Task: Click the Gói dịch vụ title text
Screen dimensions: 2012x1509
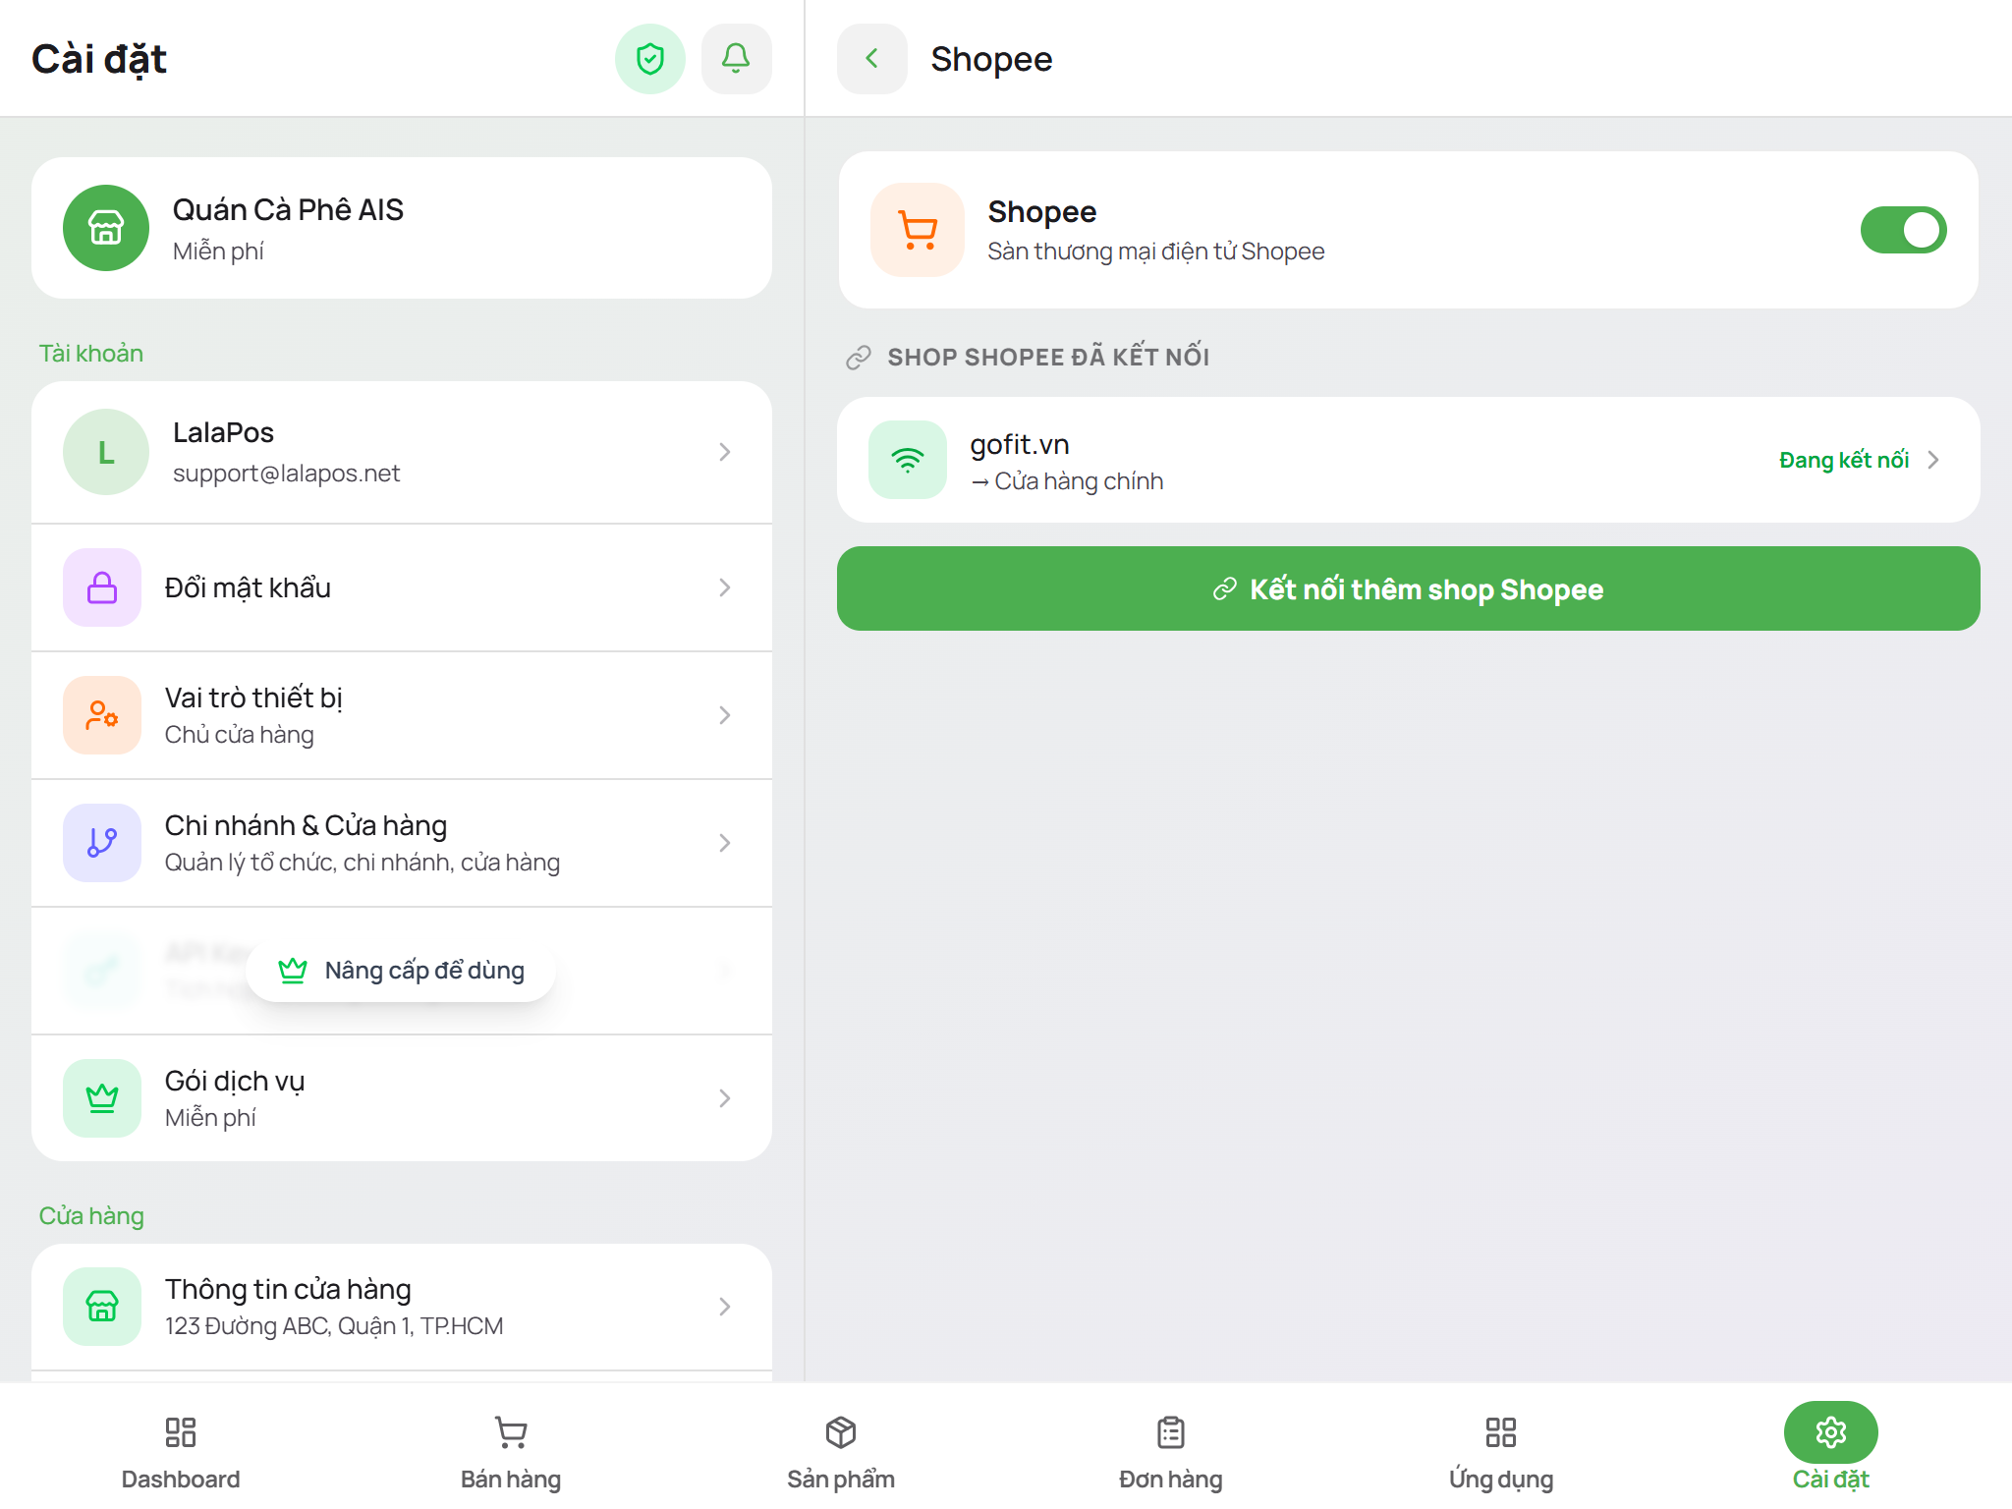Action: pyautogui.click(x=235, y=1082)
